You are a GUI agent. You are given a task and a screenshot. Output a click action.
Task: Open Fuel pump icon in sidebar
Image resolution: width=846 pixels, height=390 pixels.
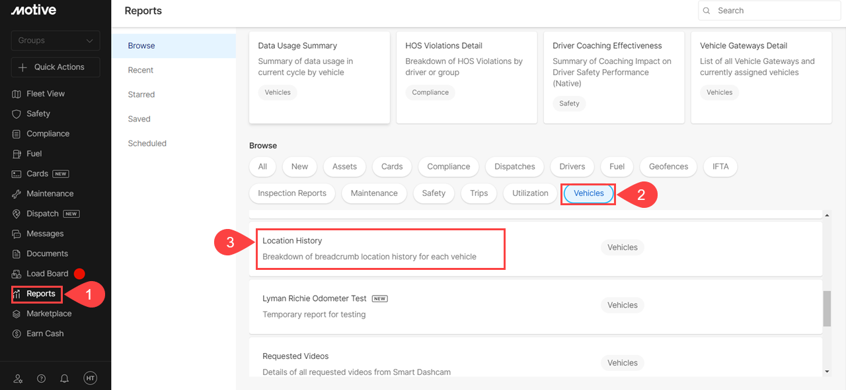pos(17,154)
